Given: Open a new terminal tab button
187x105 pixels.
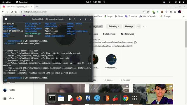Looking at the screenshot, I should 6,19.
